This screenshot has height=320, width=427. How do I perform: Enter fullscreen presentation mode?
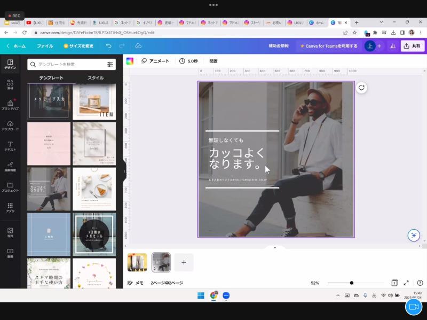tap(406, 283)
